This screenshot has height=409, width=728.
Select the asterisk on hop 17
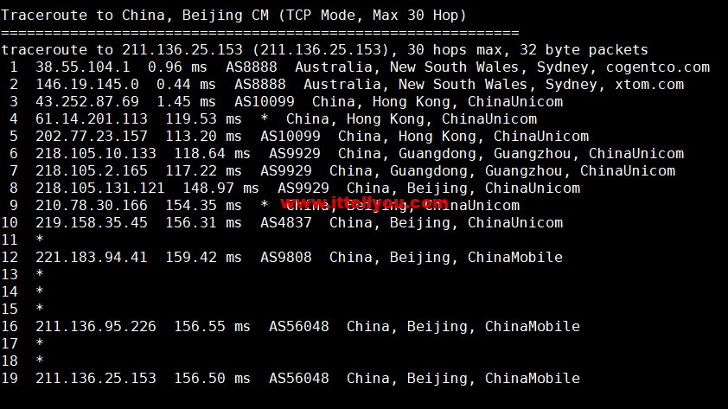click(40, 343)
